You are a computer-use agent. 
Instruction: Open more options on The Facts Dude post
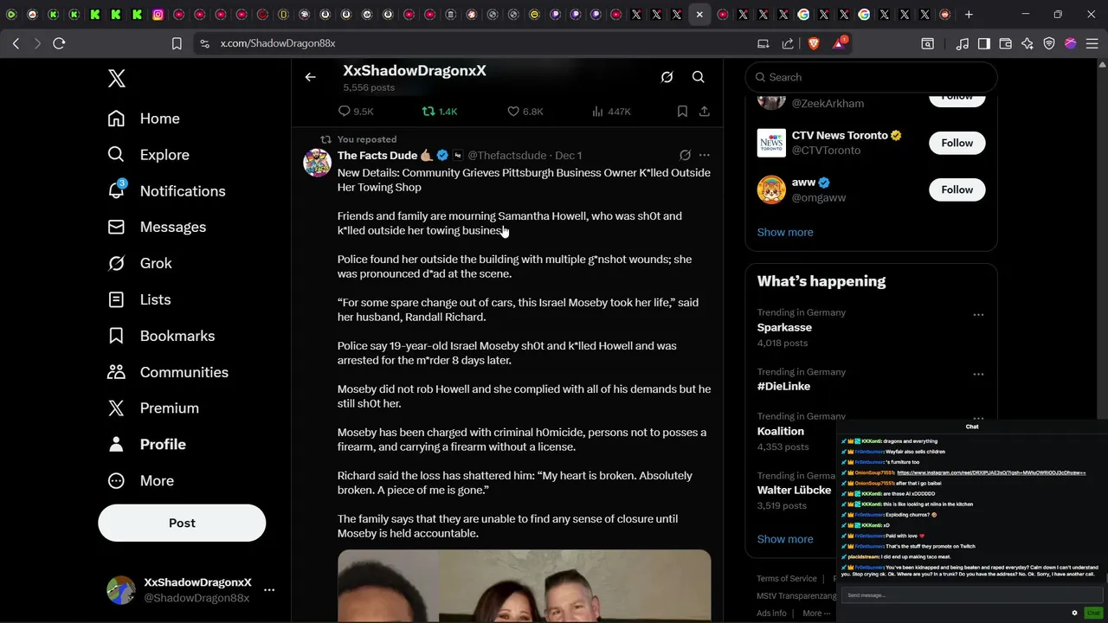[705, 155]
